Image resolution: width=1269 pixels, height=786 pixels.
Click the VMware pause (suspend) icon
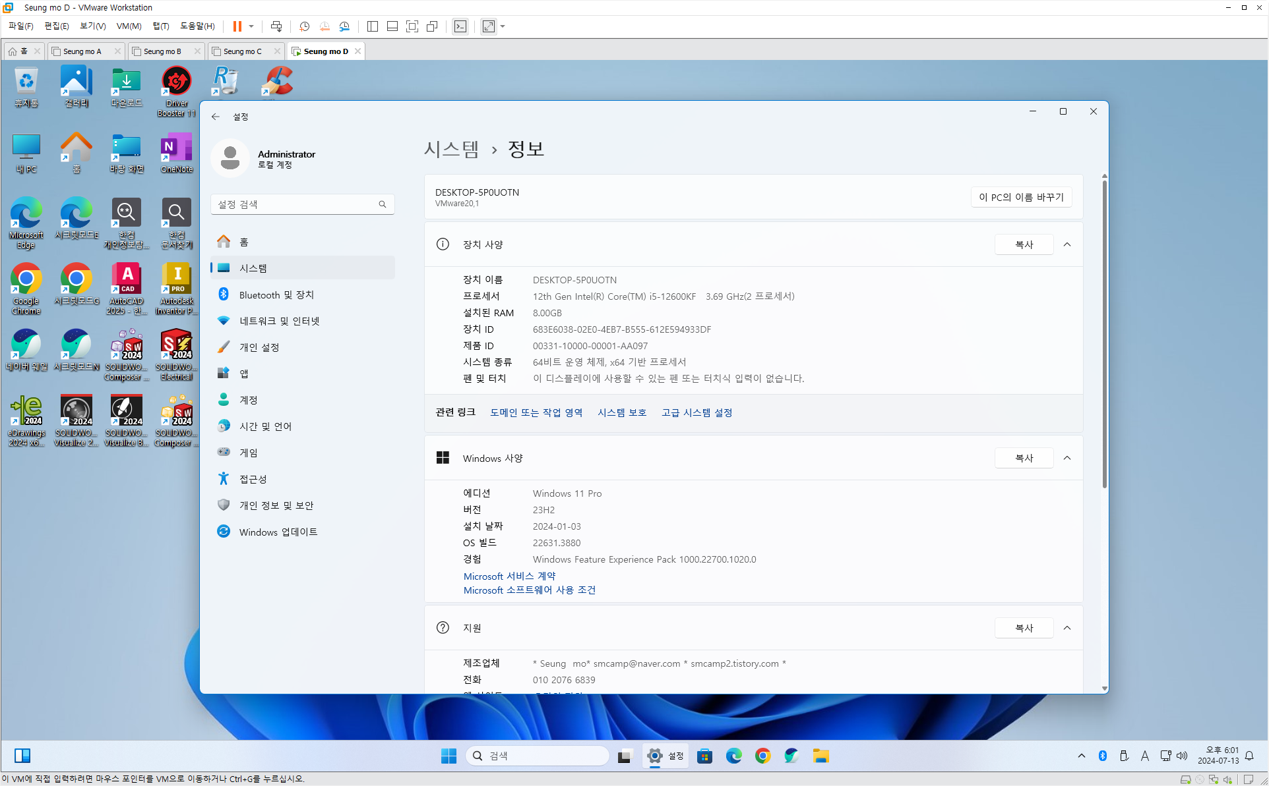[x=237, y=26]
